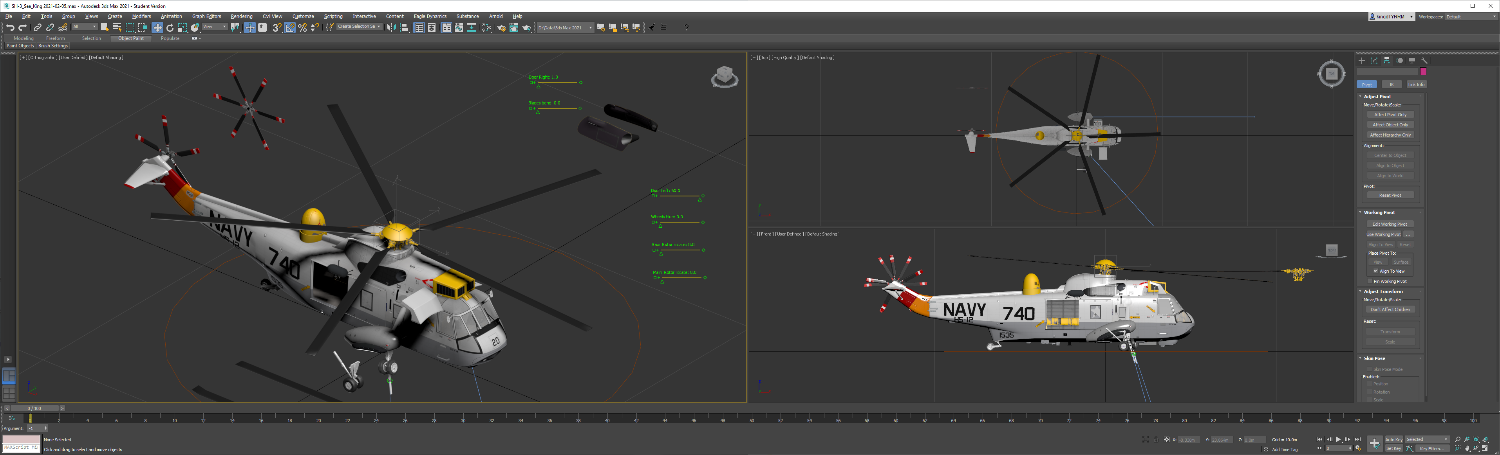Click Edit Working Pivot button
The image size is (1500, 455).
click(x=1390, y=224)
